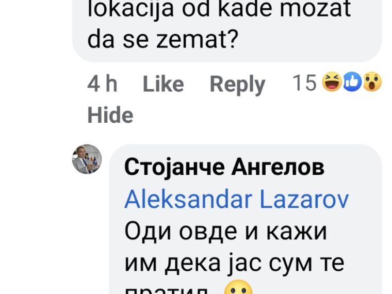Open the '4 h' timestamp link

click(x=102, y=84)
